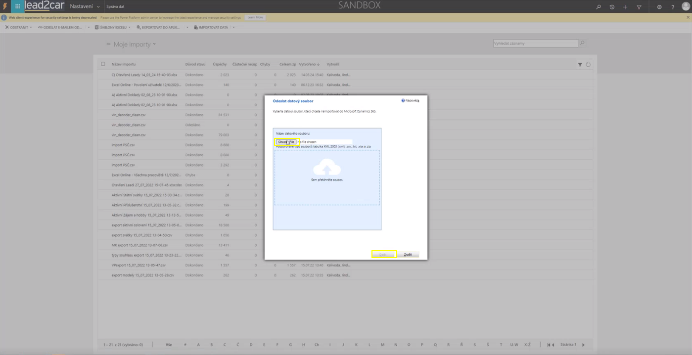The image size is (692, 355).
Task: Open the Šablony Excelu toolbar menu
Action: pos(113,28)
